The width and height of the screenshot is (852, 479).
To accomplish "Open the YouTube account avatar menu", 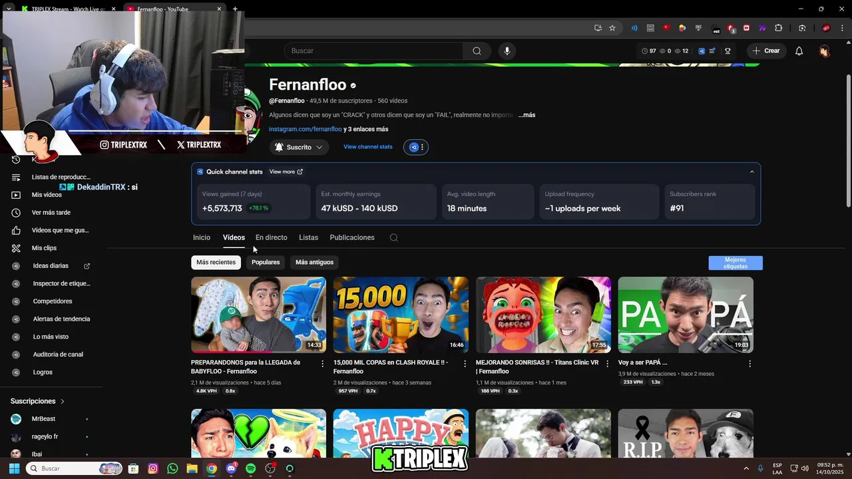I will (825, 51).
